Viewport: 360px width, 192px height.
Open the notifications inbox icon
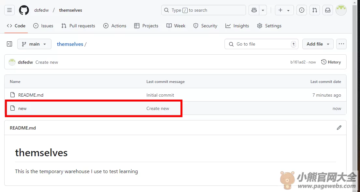coord(328,10)
